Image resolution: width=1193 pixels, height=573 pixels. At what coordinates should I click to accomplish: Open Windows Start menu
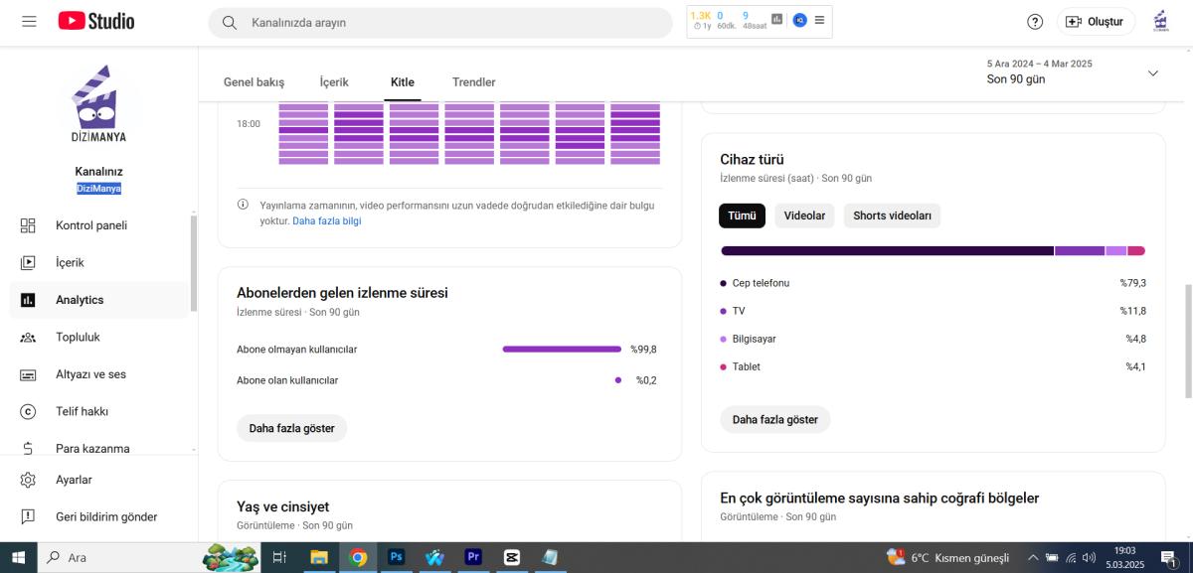click(18, 557)
